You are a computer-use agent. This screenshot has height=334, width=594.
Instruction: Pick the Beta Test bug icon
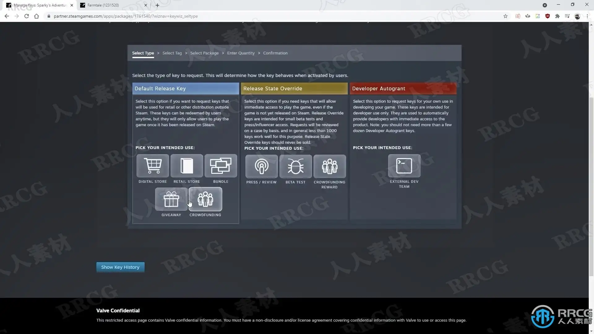(x=295, y=167)
